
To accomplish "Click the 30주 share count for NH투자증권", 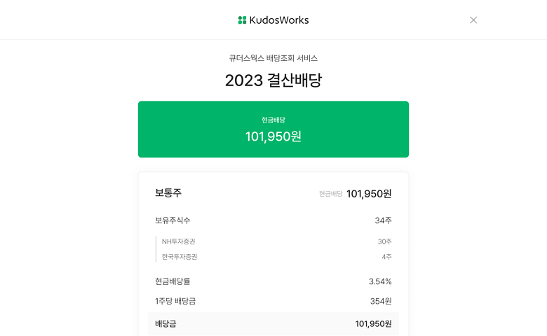I will pos(384,241).
